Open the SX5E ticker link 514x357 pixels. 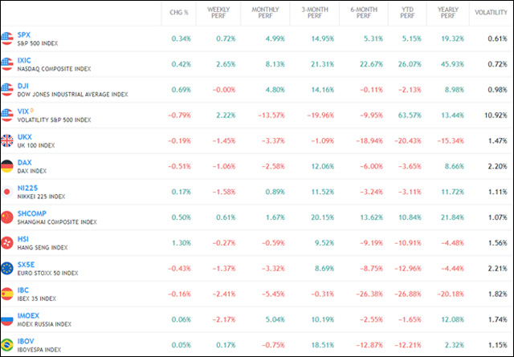(x=26, y=264)
